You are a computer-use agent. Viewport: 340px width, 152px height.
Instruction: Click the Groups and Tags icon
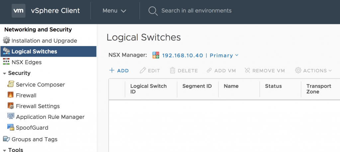[x=7, y=139]
